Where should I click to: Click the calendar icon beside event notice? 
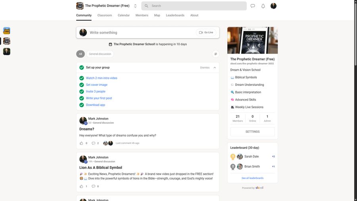110,44
